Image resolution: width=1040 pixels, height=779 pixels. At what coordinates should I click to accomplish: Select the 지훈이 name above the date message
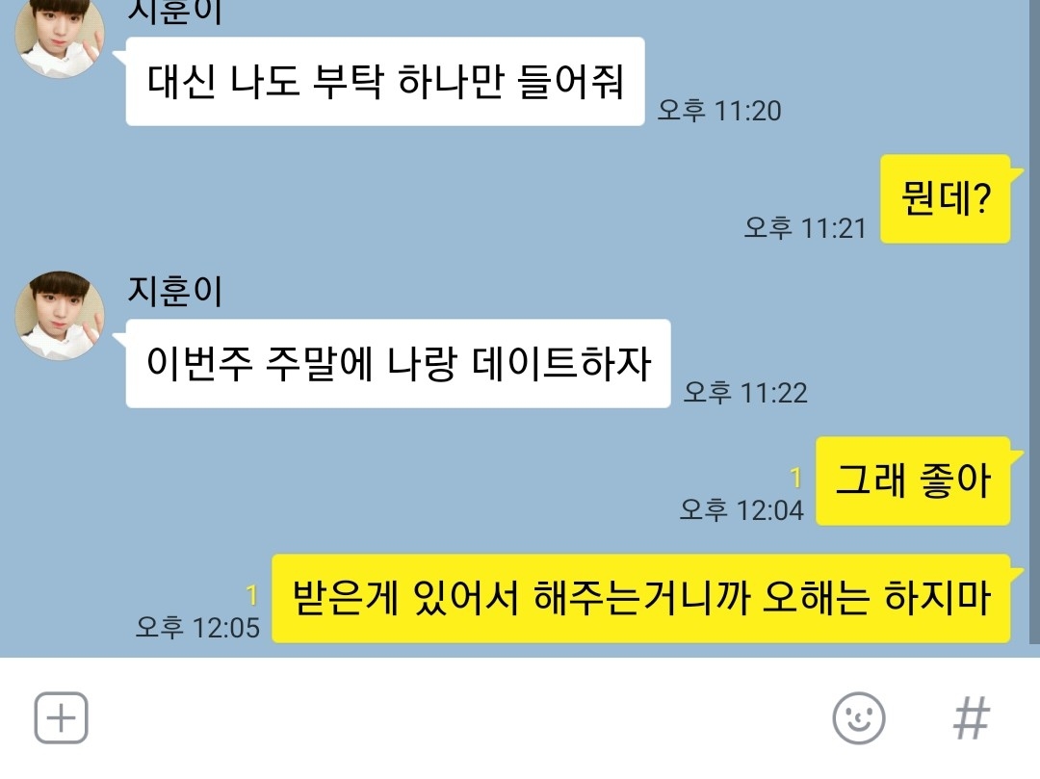click(175, 291)
